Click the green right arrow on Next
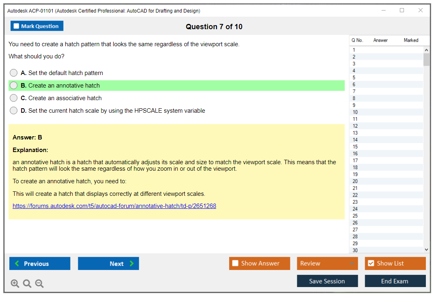436x298 pixels. pos(132,264)
